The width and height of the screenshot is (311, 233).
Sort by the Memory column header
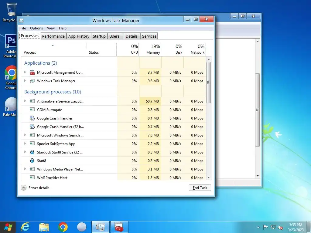click(150, 49)
